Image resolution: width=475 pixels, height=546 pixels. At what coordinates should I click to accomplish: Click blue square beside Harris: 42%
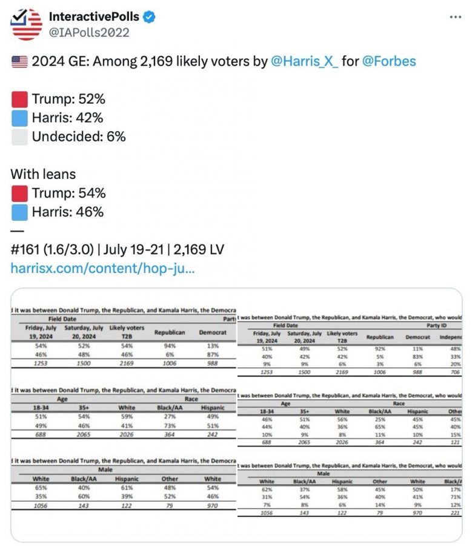19,118
